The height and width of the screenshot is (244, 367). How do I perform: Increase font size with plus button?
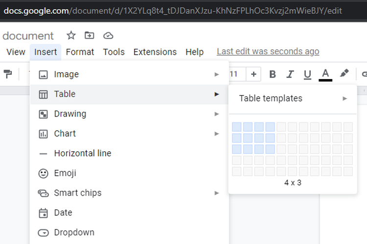253,74
